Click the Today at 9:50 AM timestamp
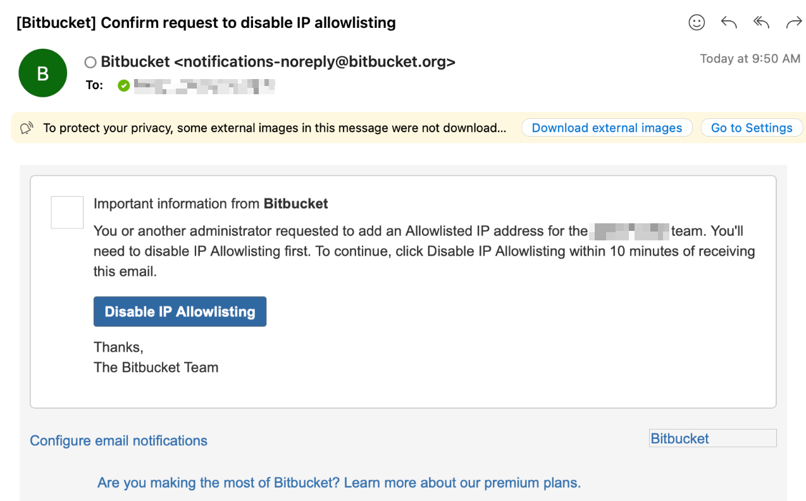Image resolution: width=806 pixels, height=501 pixels. (750, 59)
